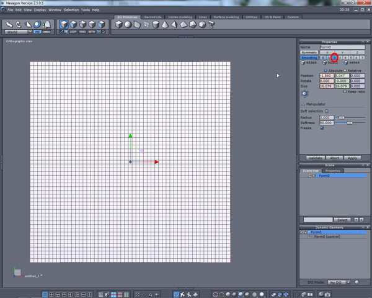
Task: Activate the Universal manipulator tool
Action: 37,24
